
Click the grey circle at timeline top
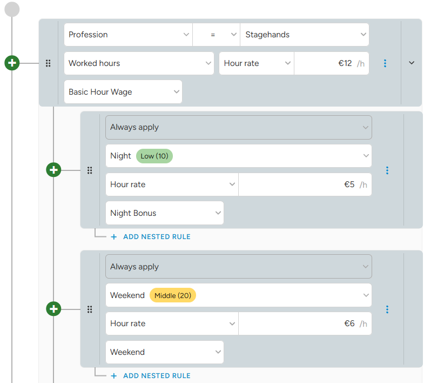click(12, 9)
